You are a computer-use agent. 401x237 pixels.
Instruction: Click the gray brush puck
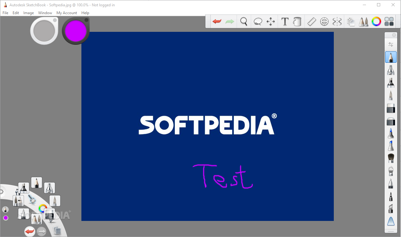pos(44,31)
